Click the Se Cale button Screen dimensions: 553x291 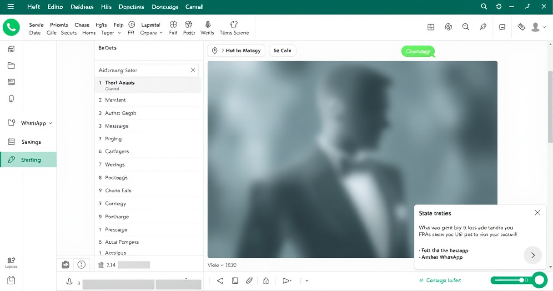tap(282, 50)
